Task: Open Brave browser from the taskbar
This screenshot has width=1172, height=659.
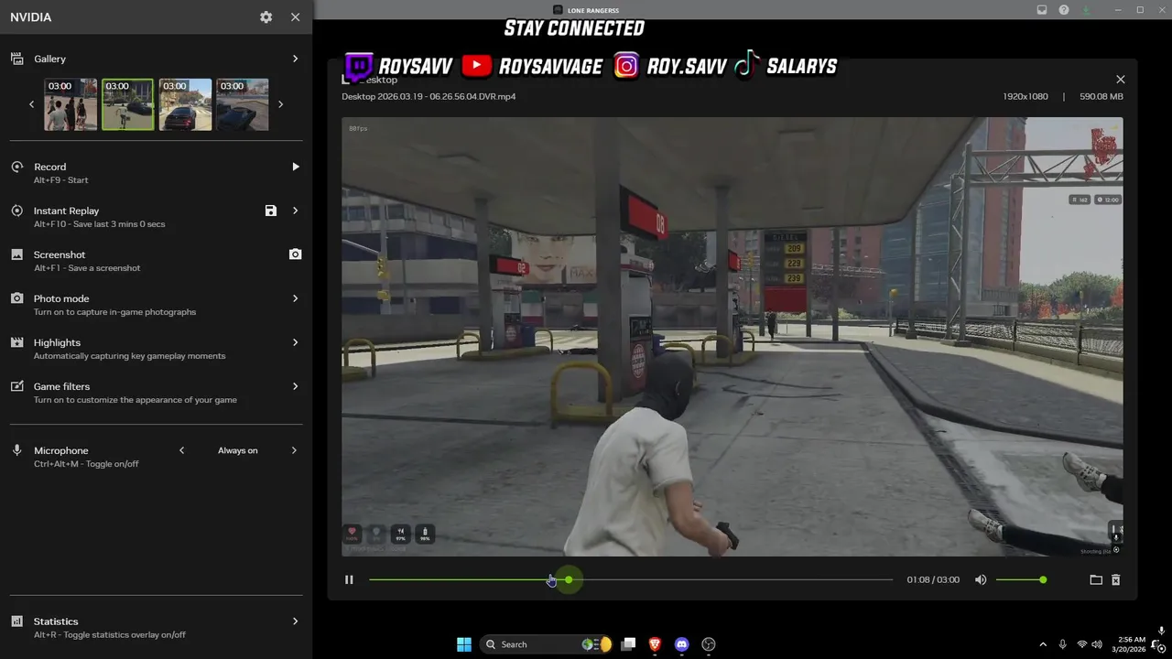Action: [x=655, y=644]
